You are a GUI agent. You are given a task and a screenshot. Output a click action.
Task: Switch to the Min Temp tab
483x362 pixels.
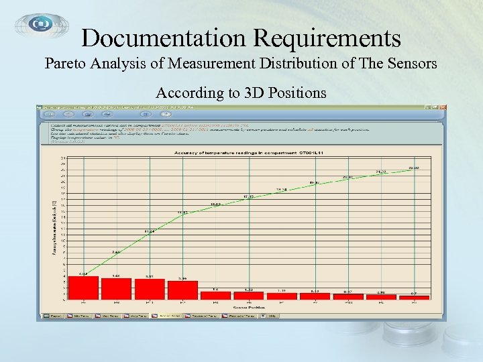point(78,316)
